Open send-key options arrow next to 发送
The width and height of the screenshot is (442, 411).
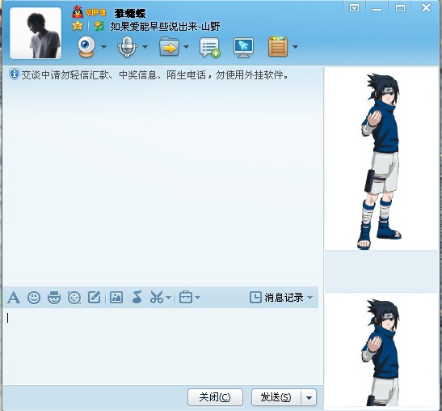(x=309, y=397)
